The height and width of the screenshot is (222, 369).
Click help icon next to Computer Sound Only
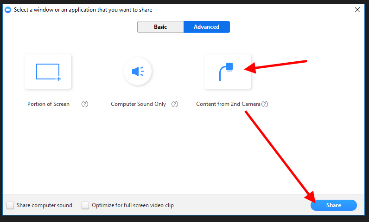click(x=175, y=104)
